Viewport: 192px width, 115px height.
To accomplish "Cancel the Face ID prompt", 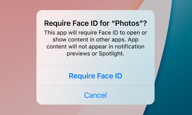I will [x=95, y=95].
